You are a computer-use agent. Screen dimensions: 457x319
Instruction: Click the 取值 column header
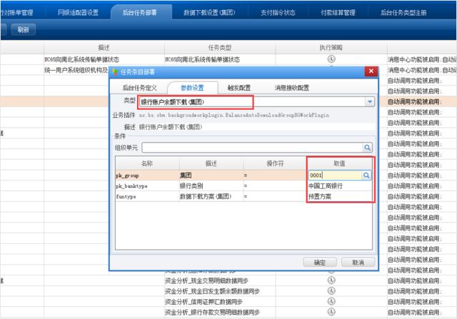tap(339, 163)
